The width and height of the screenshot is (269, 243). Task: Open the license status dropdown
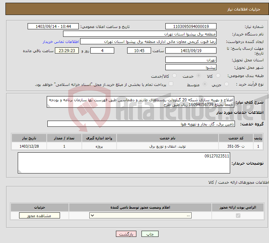[x=140, y=215]
